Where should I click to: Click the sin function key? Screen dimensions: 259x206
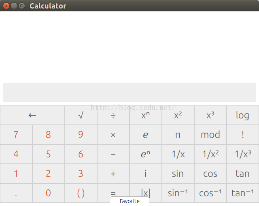click(x=178, y=174)
